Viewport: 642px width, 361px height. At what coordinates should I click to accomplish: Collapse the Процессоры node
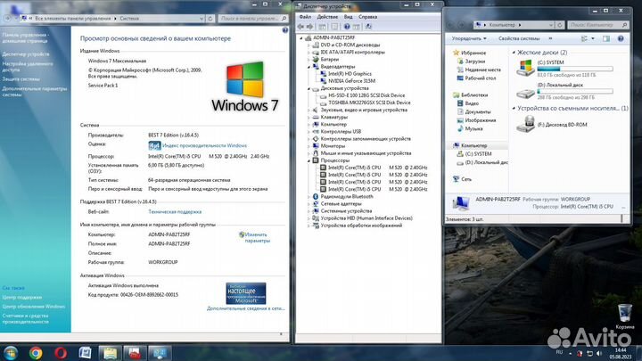pyautogui.click(x=309, y=160)
